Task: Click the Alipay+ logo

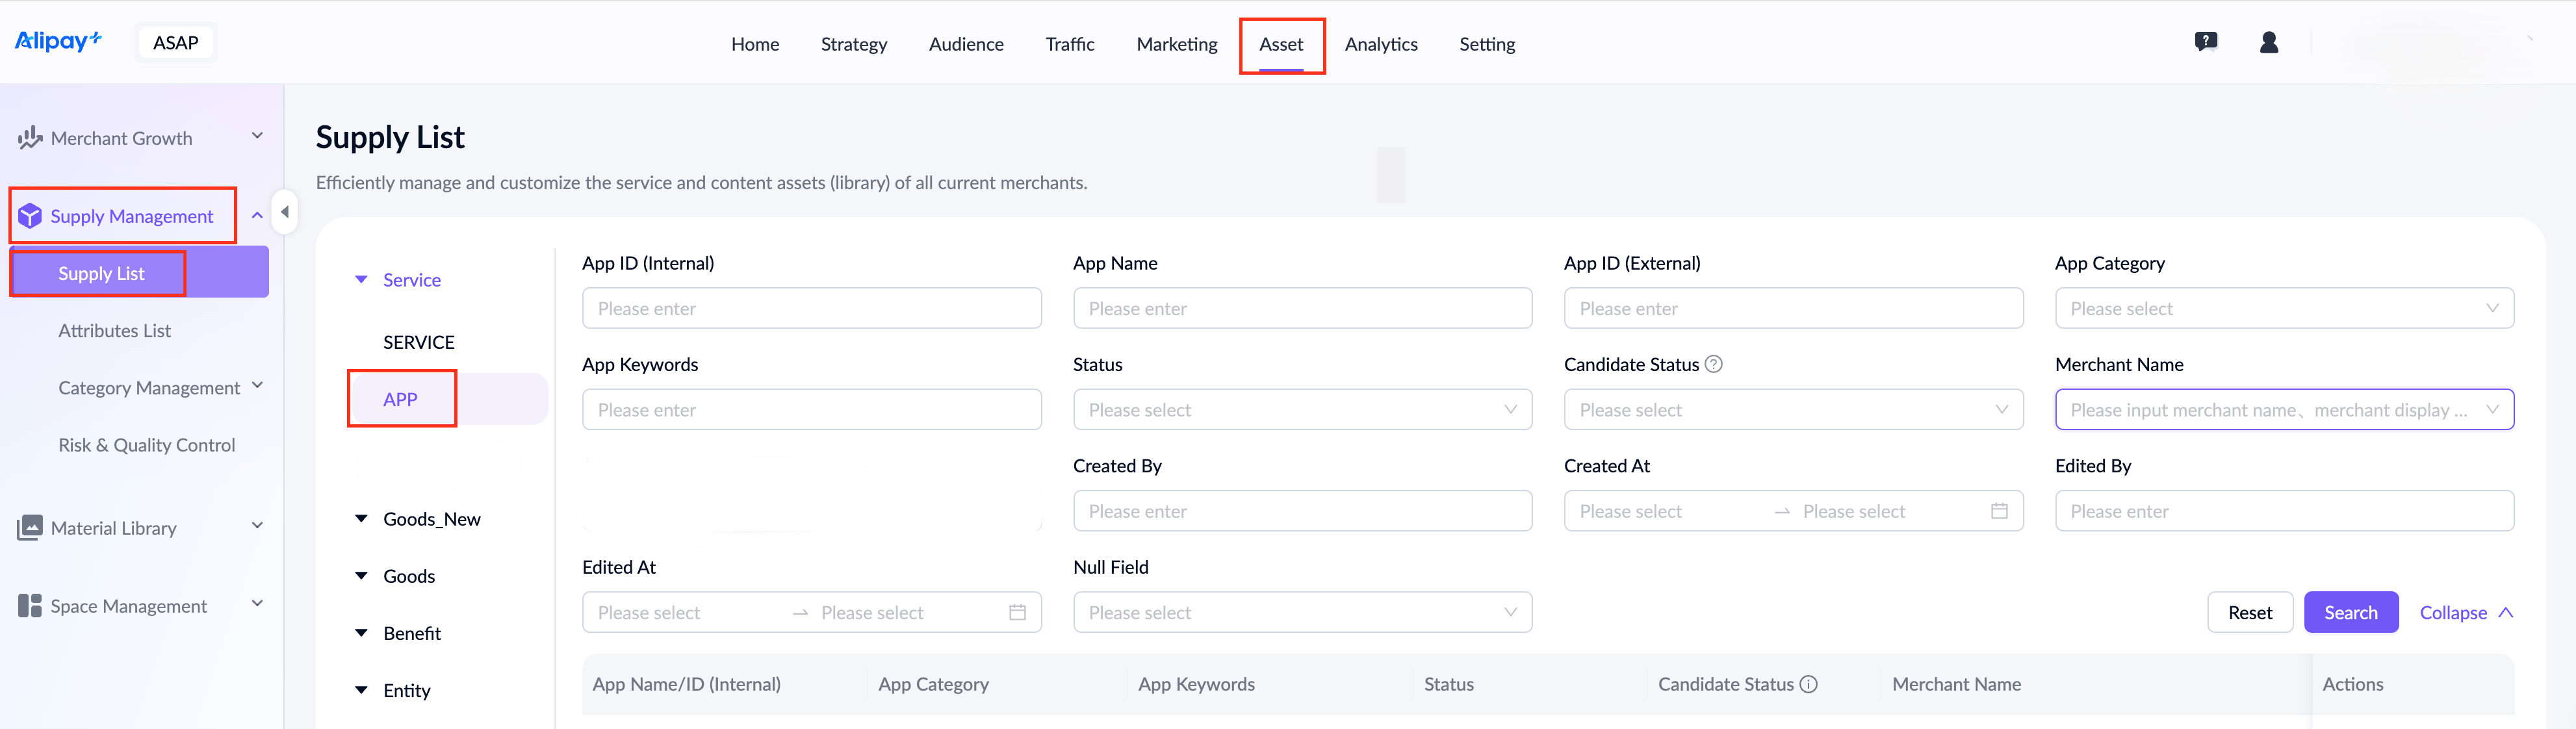Action: (x=57, y=41)
